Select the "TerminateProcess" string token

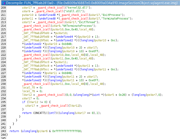pos(116,18)
